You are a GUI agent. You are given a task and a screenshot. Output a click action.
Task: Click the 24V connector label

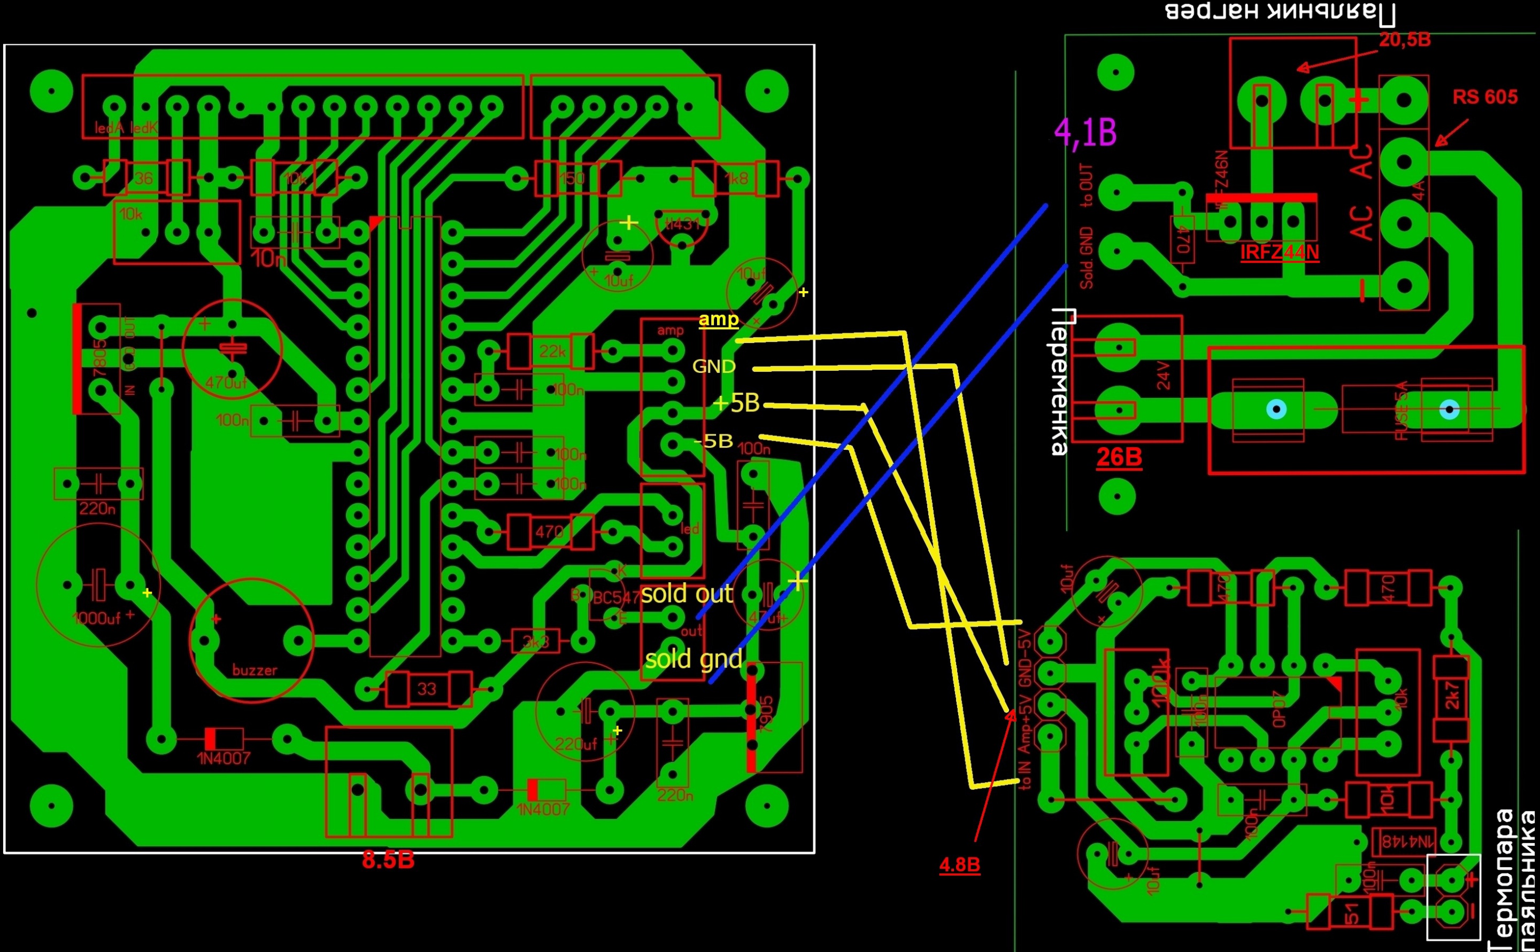[x=1163, y=375]
